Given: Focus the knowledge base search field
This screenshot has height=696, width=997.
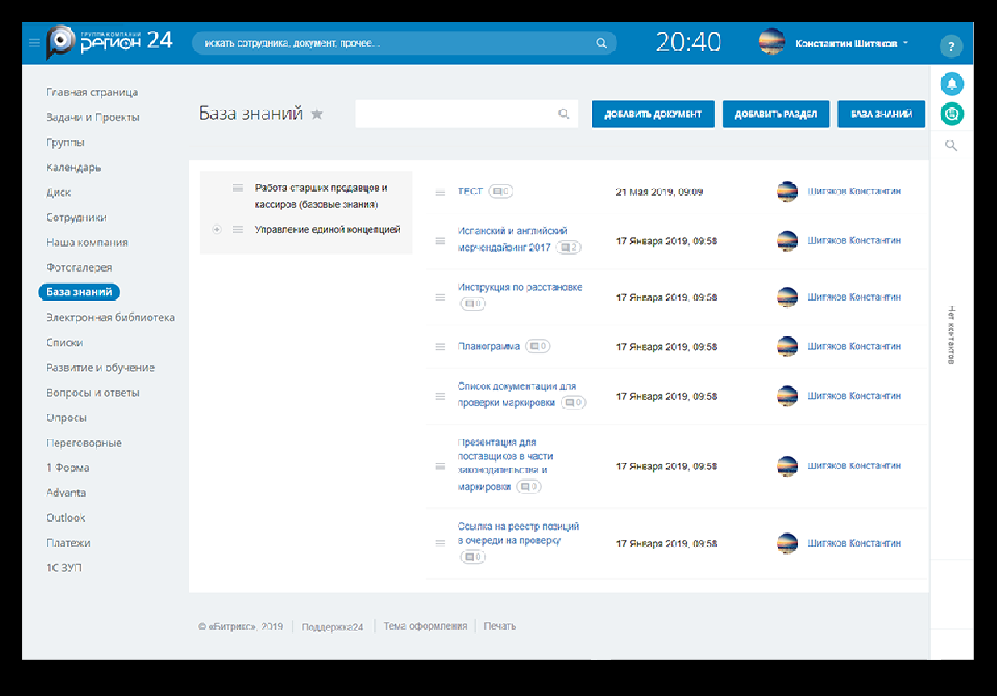Looking at the screenshot, I should pyautogui.click(x=466, y=114).
